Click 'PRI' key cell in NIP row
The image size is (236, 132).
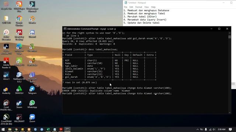[x=126, y=60]
